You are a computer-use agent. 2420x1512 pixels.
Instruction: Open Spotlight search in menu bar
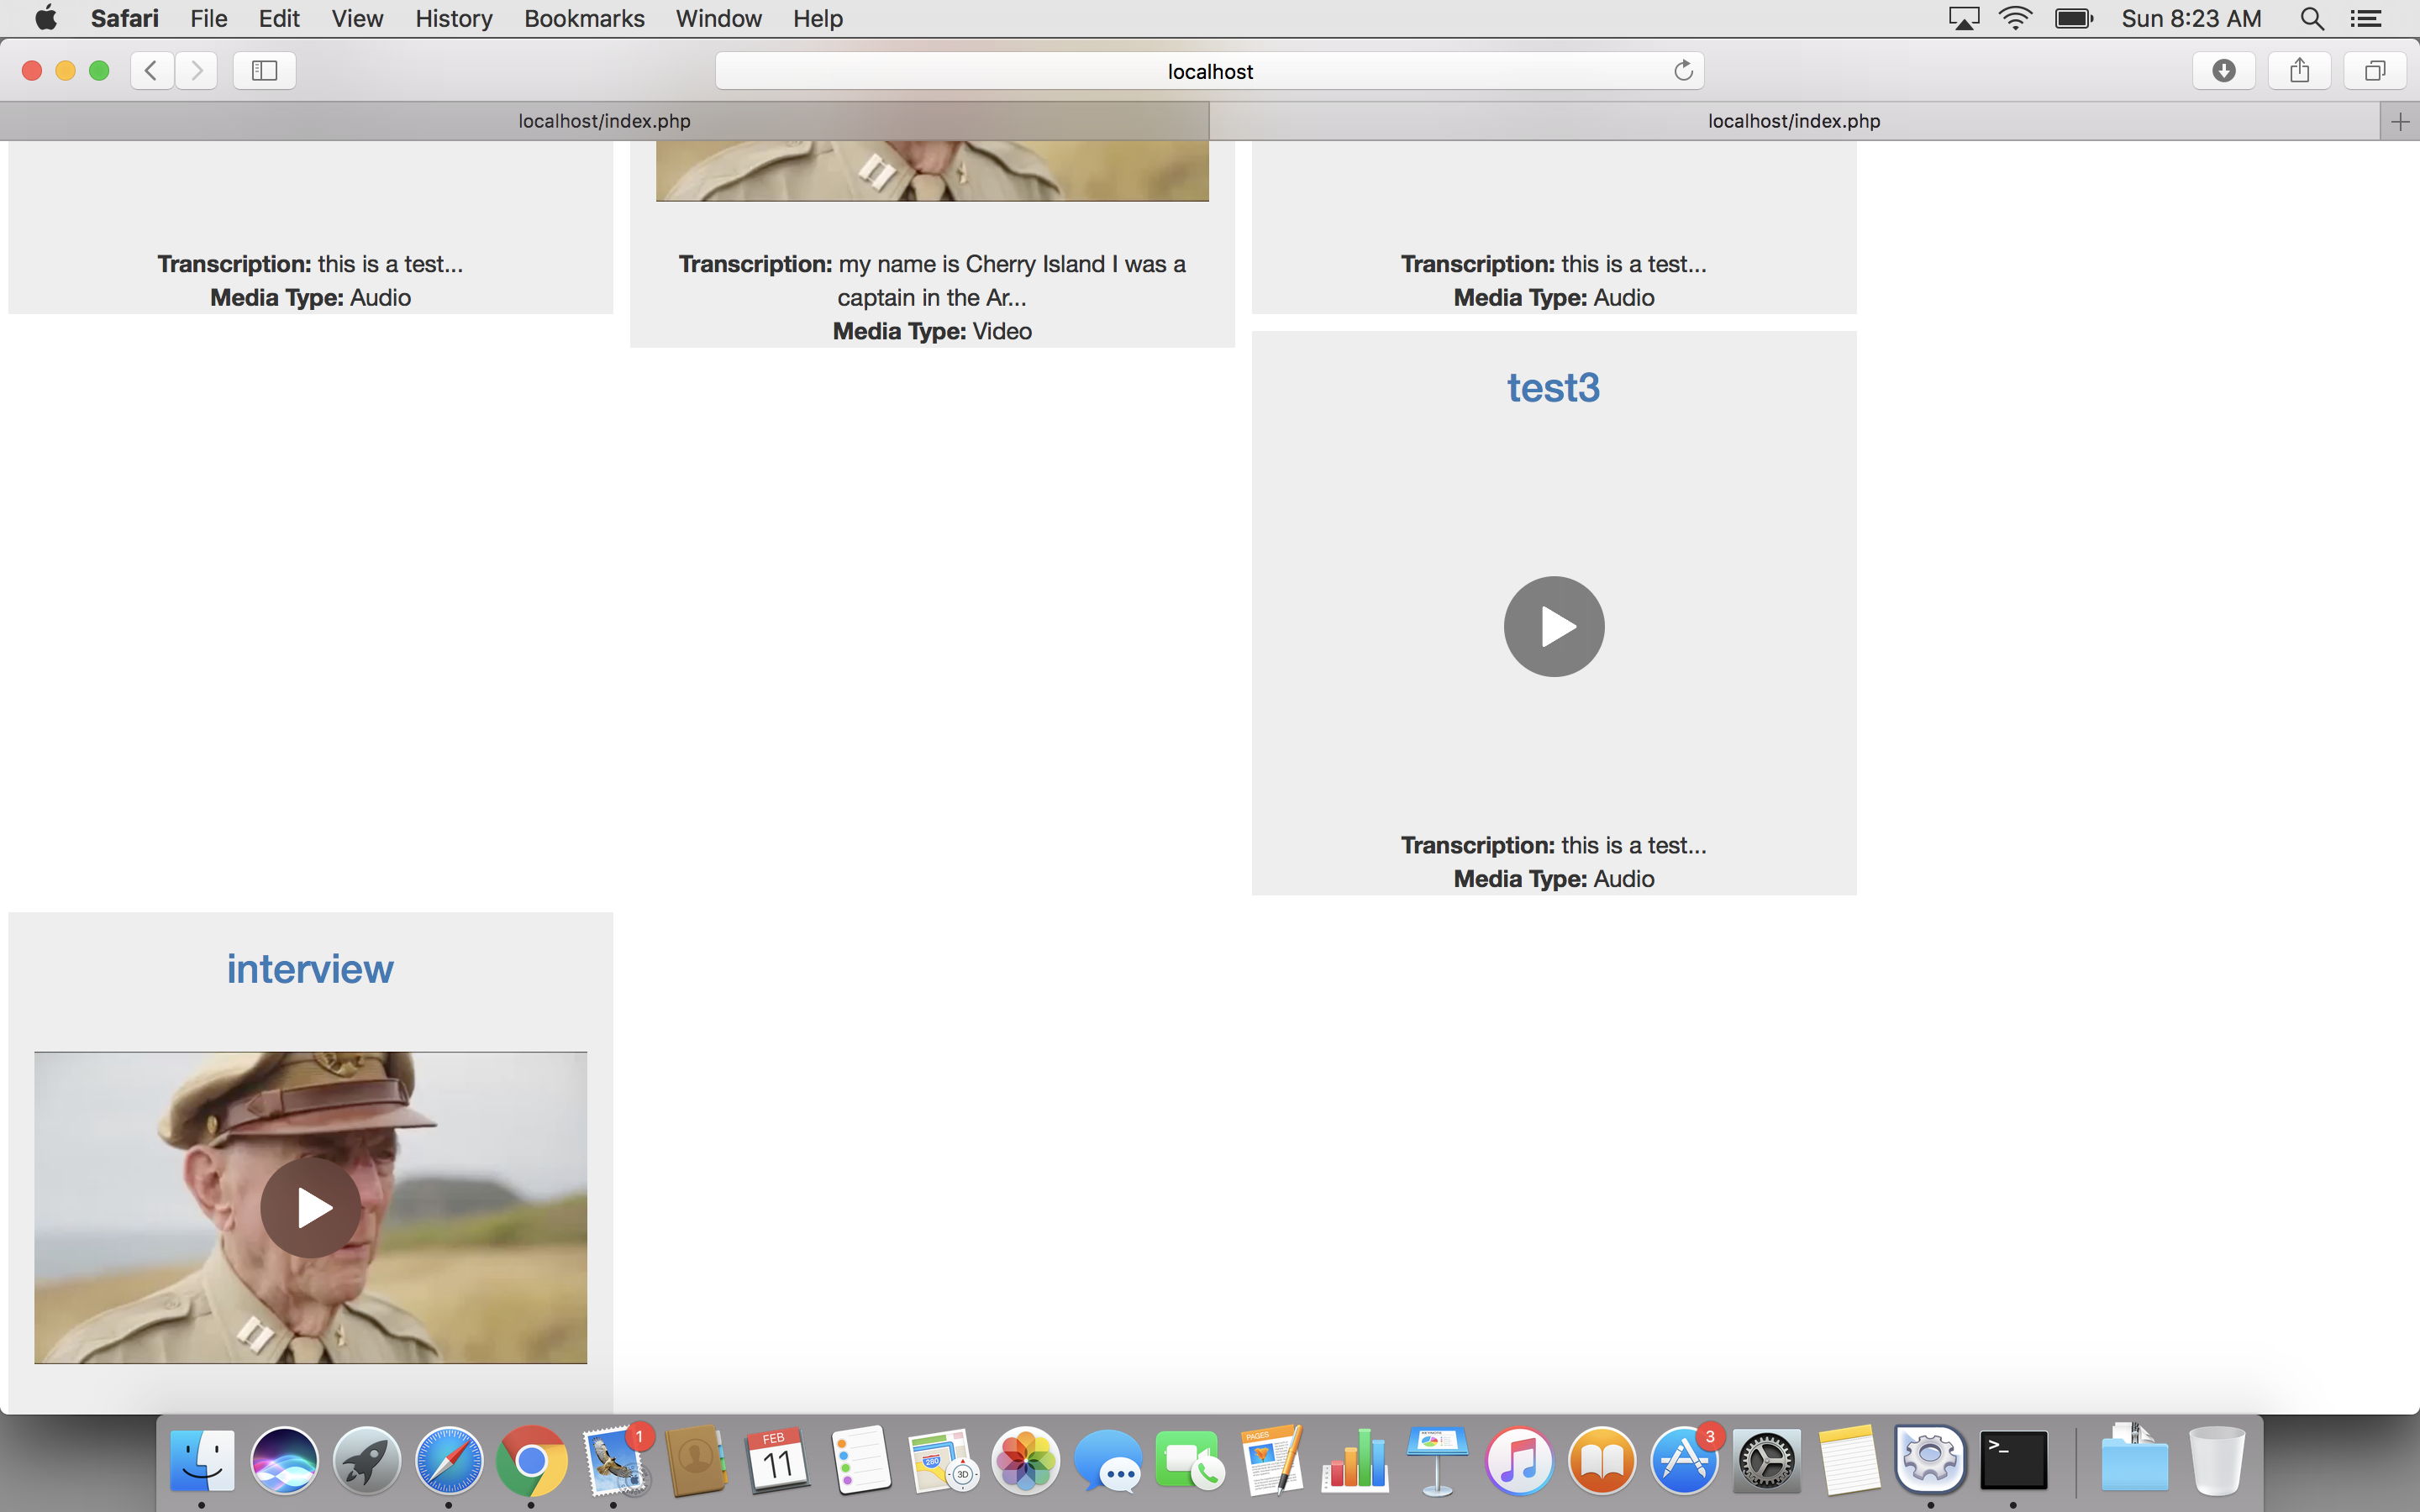coord(2311,18)
